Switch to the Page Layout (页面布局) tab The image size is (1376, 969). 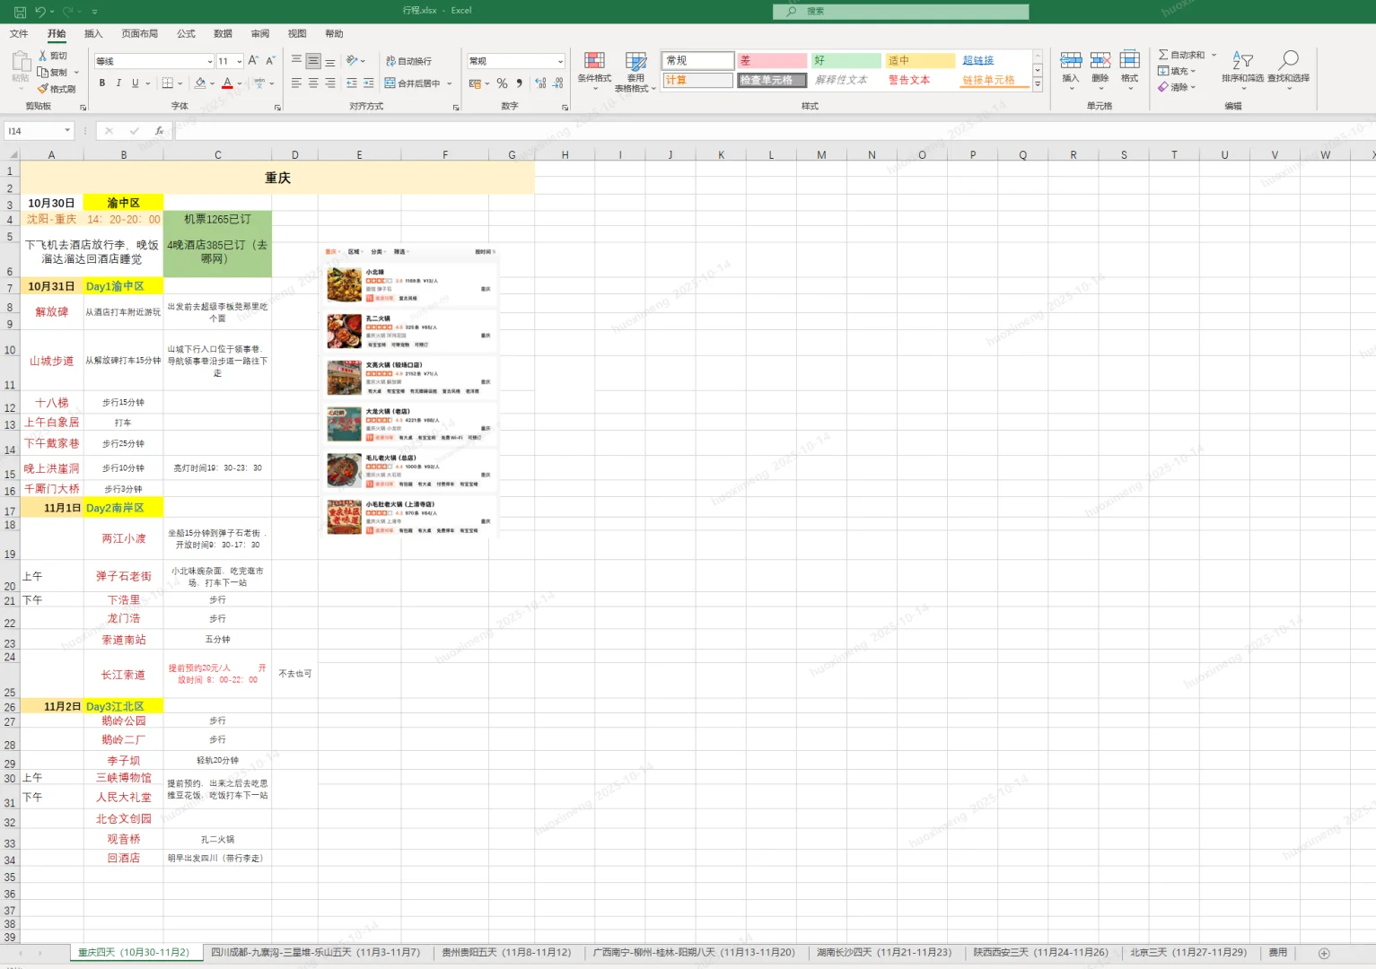pos(139,34)
